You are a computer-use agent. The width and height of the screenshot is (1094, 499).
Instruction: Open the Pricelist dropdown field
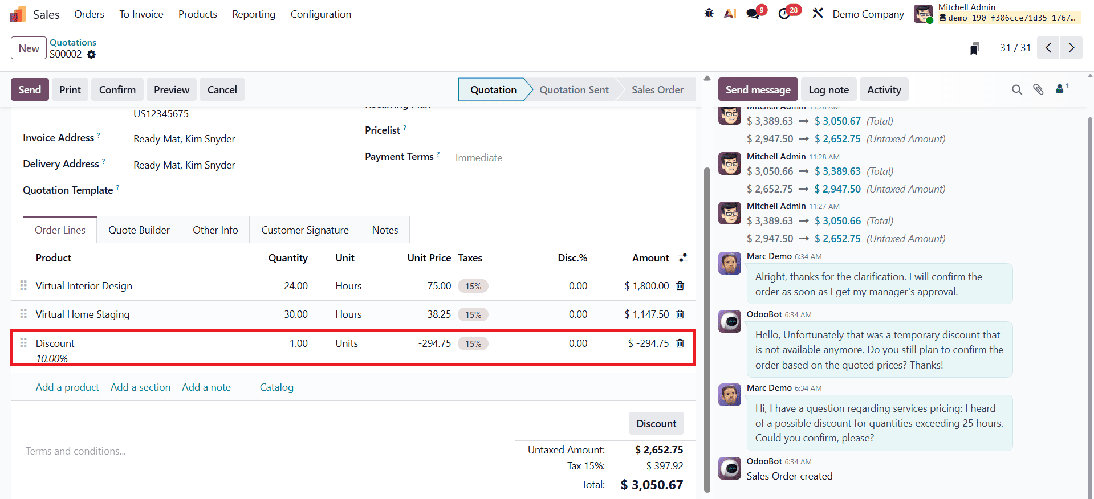click(568, 132)
